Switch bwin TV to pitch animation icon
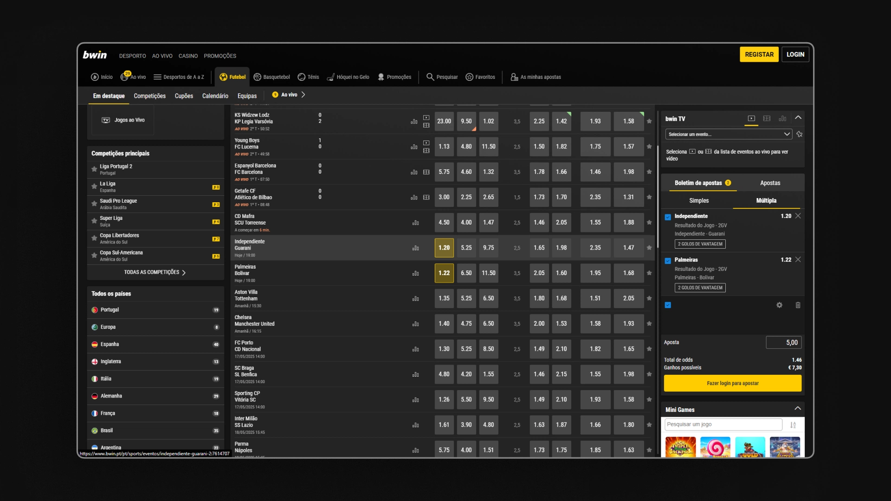 [x=767, y=119]
